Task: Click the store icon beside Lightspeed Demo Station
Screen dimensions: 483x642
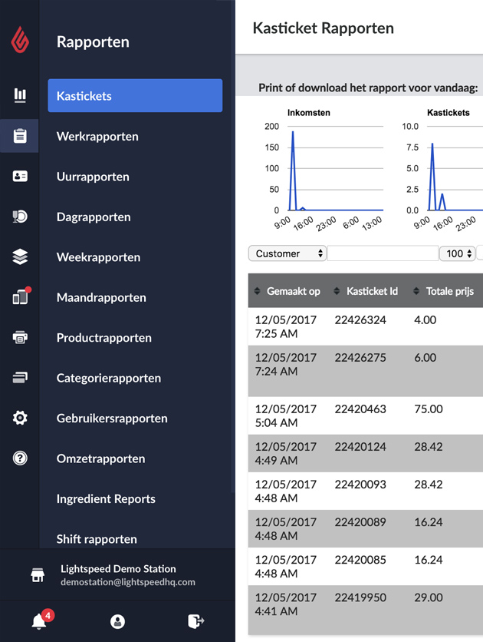Action: pos(38,575)
